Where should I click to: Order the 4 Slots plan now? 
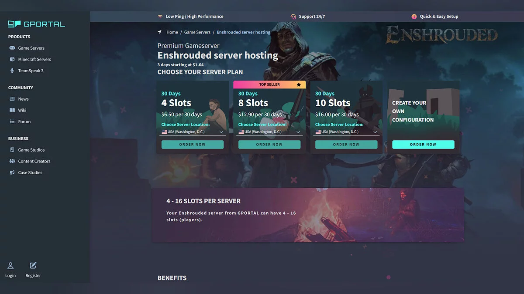193,145
